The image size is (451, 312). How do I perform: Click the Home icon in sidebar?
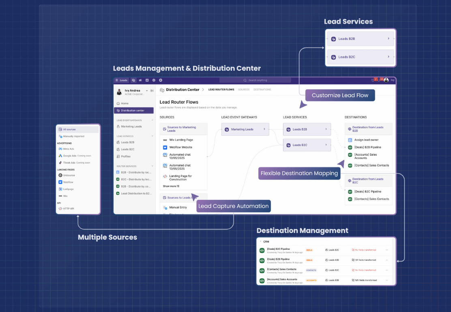(118, 104)
